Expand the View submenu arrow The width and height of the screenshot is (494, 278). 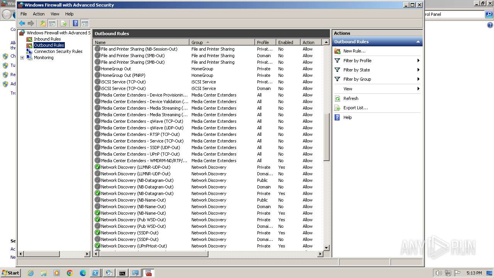click(418, 89)
